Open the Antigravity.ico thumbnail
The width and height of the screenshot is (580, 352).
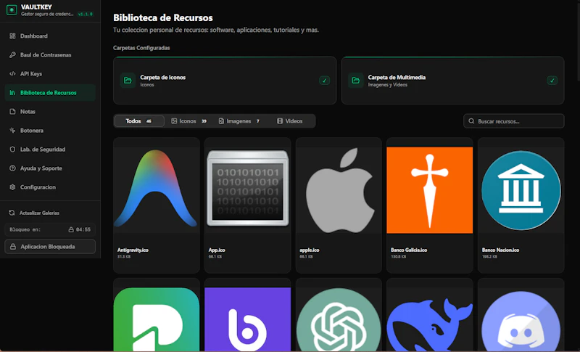pos(155,189)
